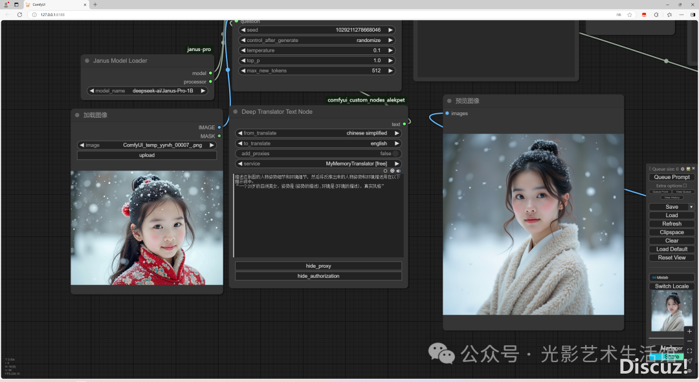The height and width of the screenshot is (382, 699).
Task: Toggle the Extra options checkbox
Action: coord(685,186)
